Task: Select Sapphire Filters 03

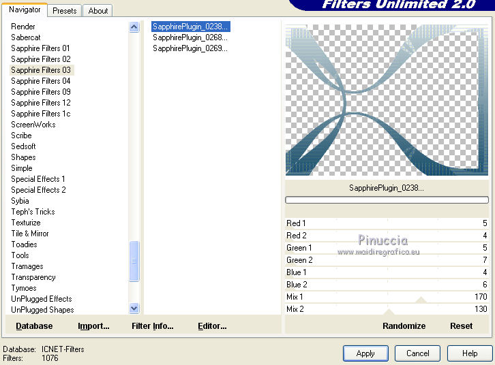Action: click(x=41, y=70)
